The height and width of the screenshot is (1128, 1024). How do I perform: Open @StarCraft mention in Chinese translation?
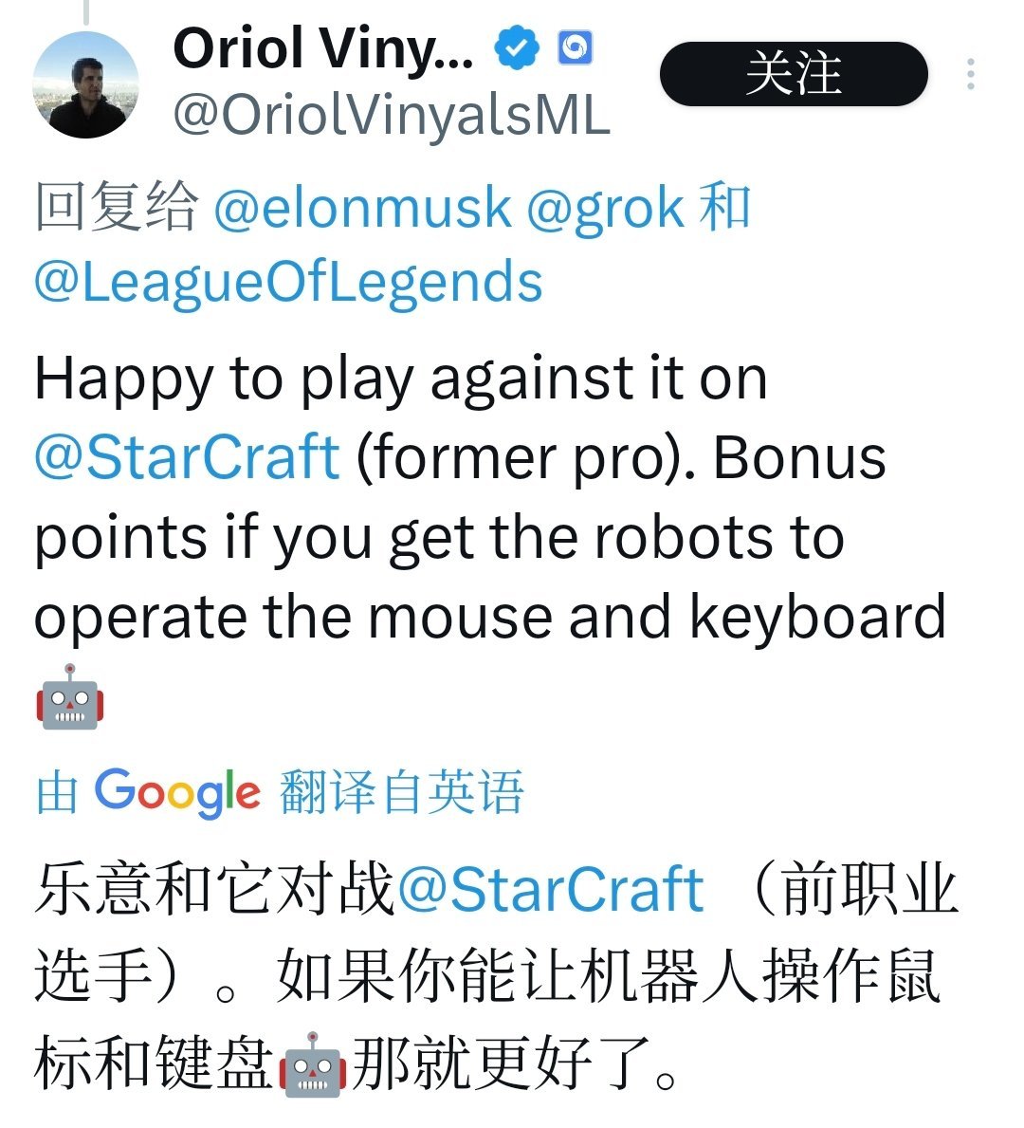(x=550, y=889)
